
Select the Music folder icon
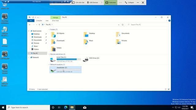(x=86, y=42)
